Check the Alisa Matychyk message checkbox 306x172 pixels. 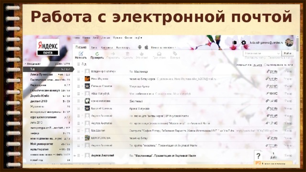78,94
